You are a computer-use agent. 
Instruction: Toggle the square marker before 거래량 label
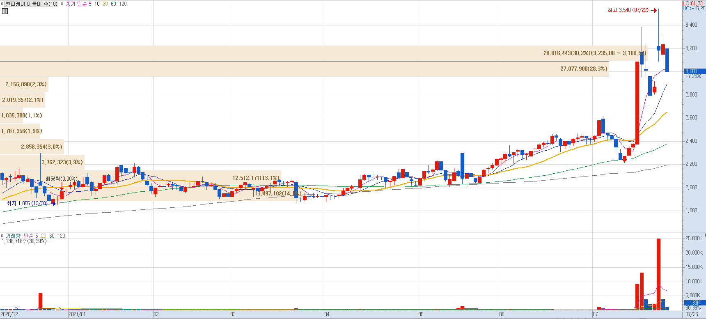coord(2,236)
